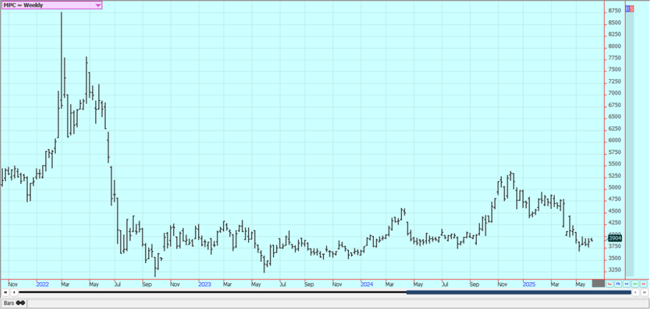The height and width of the screenshot is (309, 650).
Task: Click the red S sell button
Action: 631,9
